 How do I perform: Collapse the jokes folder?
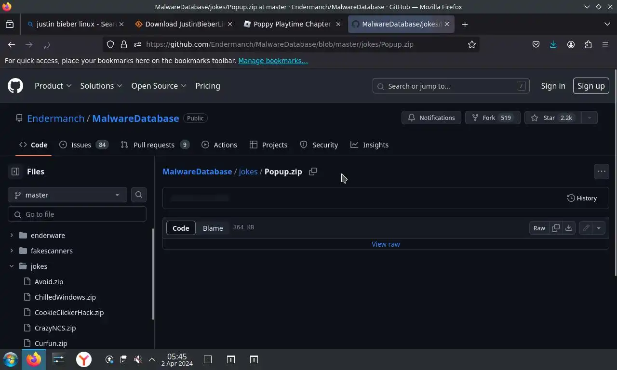click(x=12, y=266)
